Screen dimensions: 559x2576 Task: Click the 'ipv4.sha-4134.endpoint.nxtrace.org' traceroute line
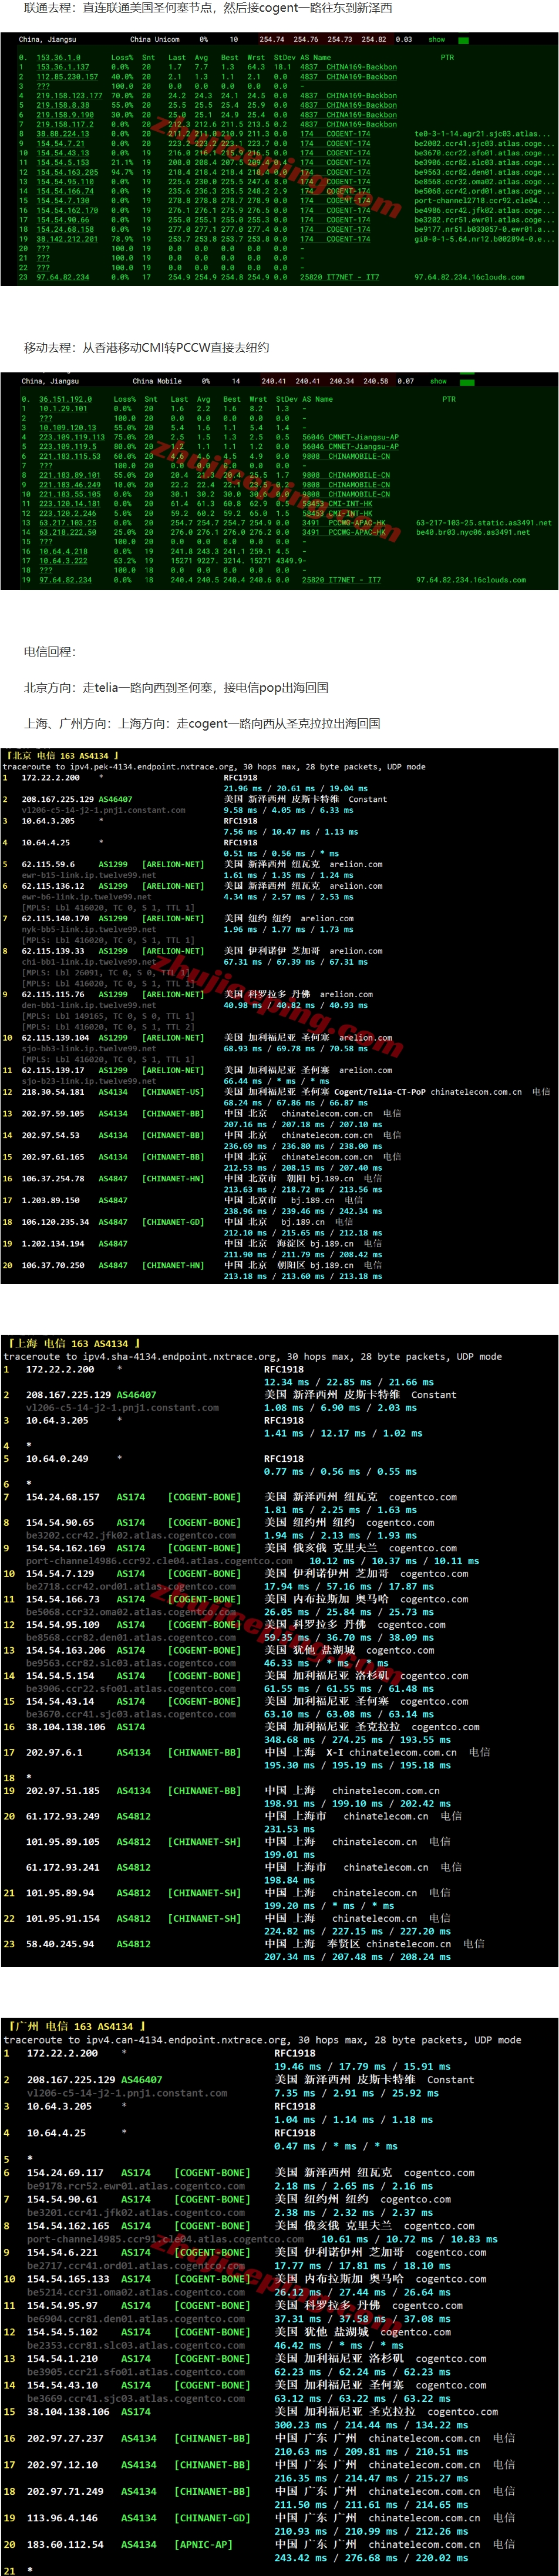[252, 1357]
